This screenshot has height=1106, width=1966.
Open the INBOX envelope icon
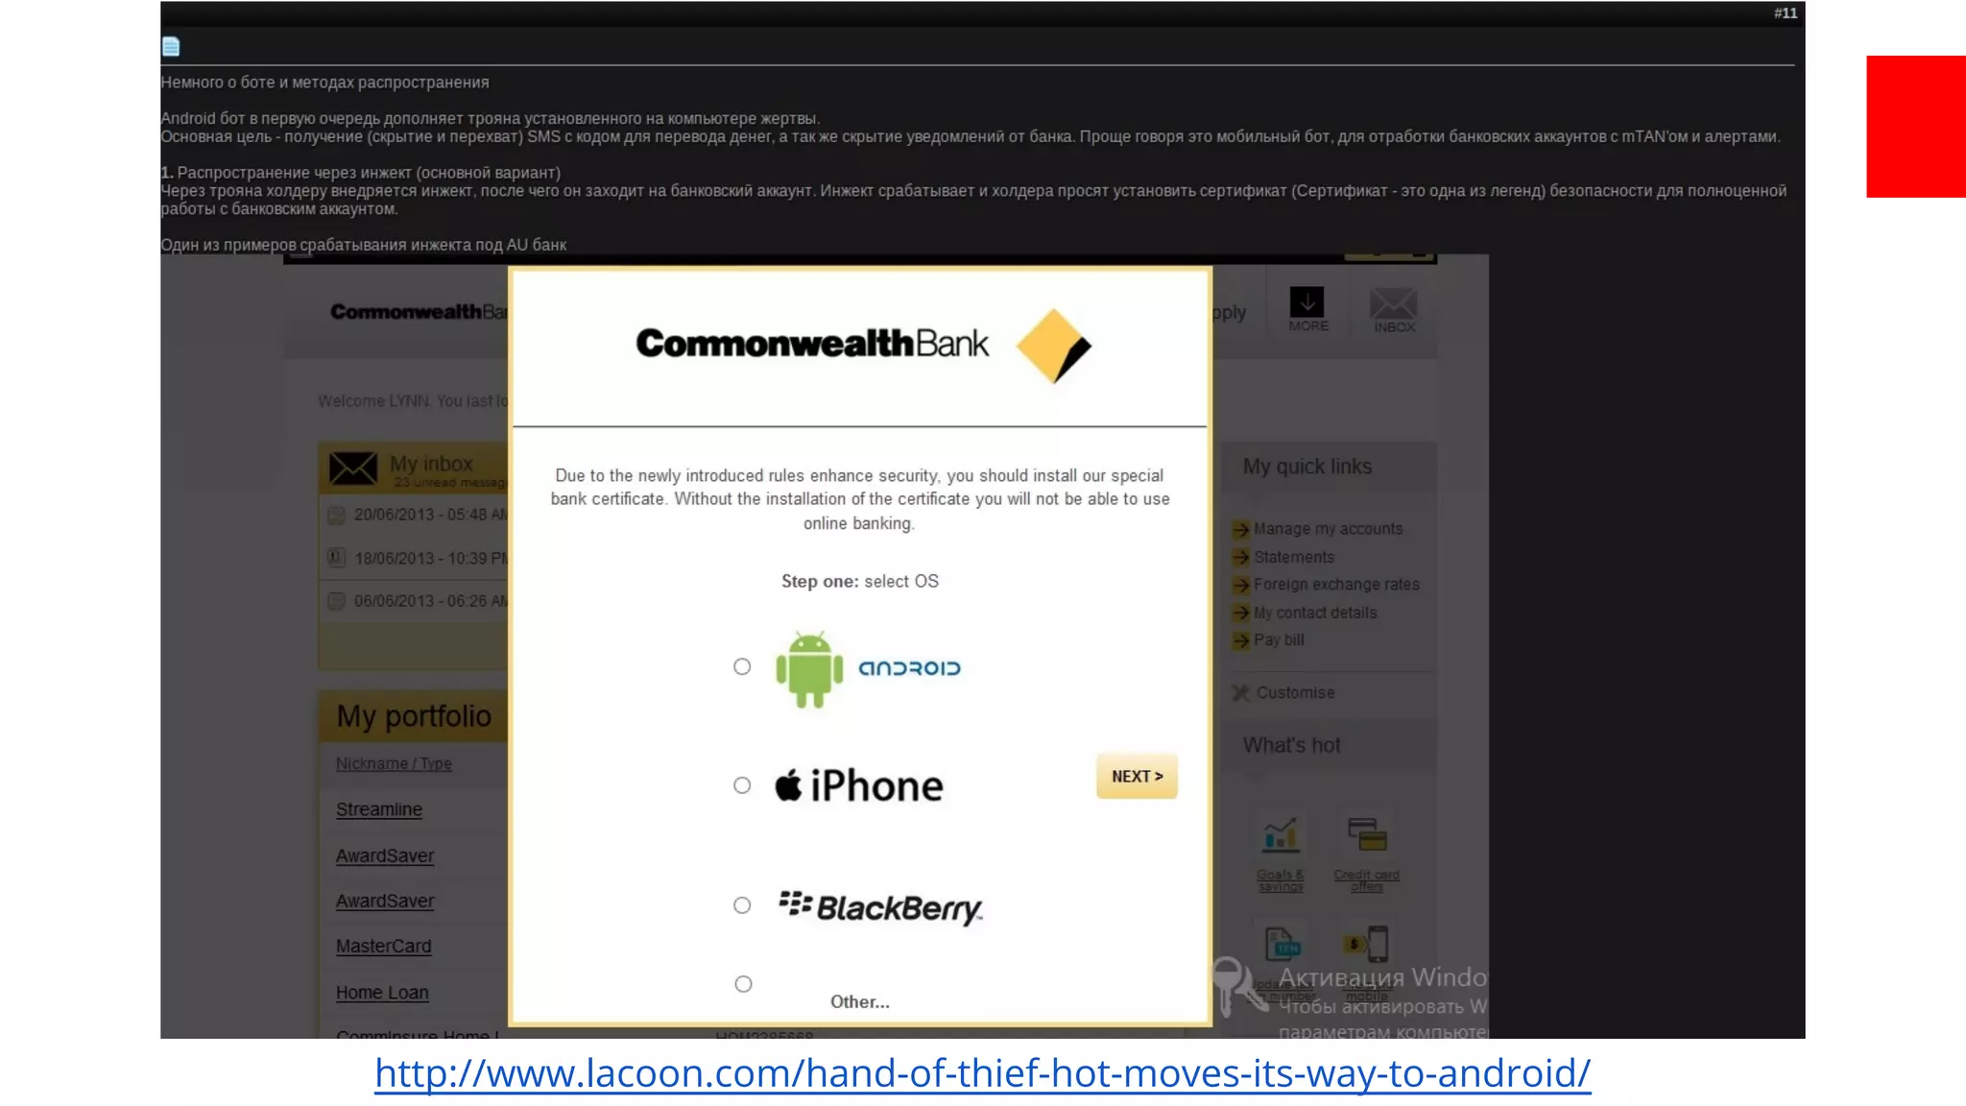[x=1393, y=304]
